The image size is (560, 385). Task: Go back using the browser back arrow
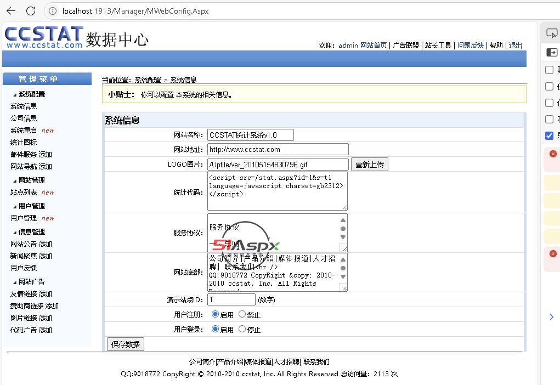[11, 11]
